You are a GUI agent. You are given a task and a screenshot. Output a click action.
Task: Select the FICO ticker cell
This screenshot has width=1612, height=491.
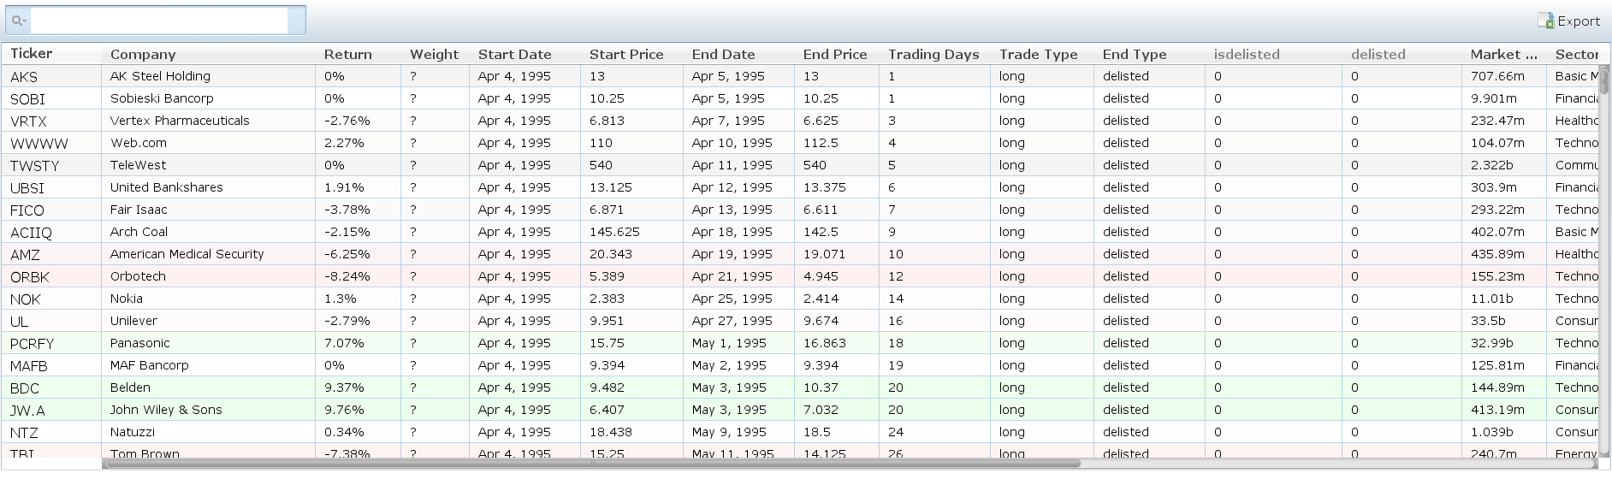(51, 210)
